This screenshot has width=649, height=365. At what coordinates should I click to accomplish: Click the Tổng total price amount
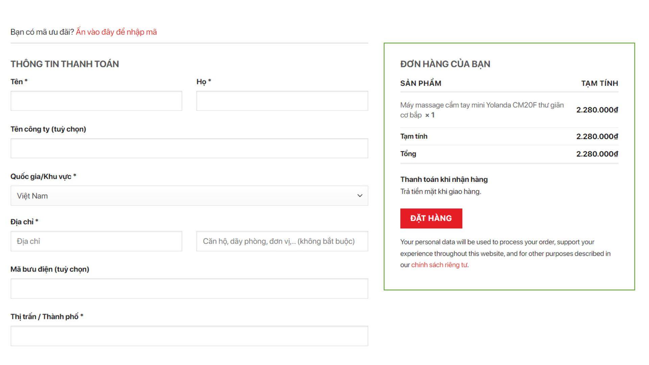click(x=597, y=154)
